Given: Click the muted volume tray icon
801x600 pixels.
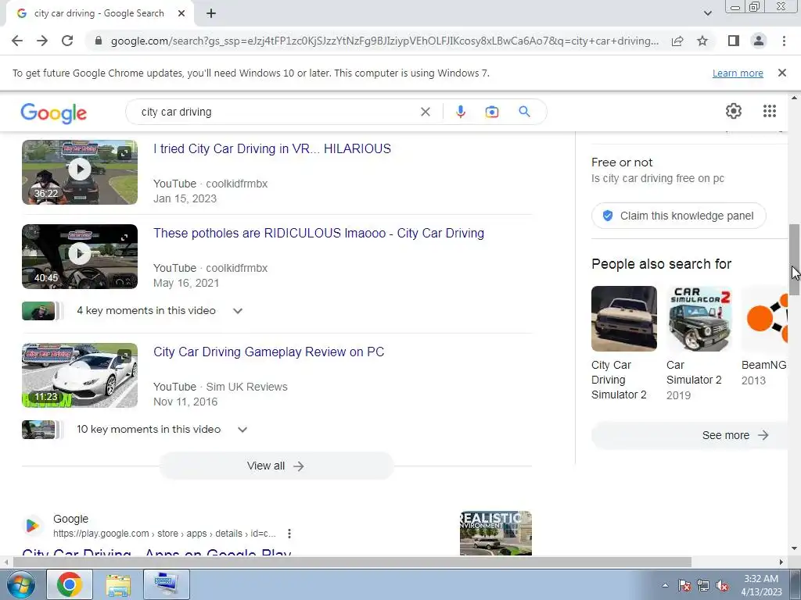Looking at the screenshot, I should click(722, 586).
